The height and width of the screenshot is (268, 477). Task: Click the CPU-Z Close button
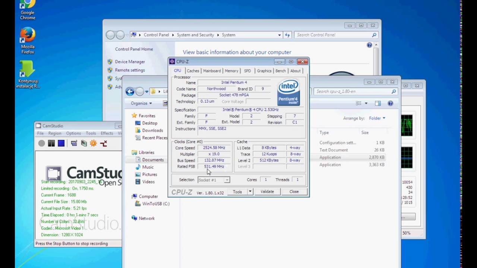(x=294, y=192)
